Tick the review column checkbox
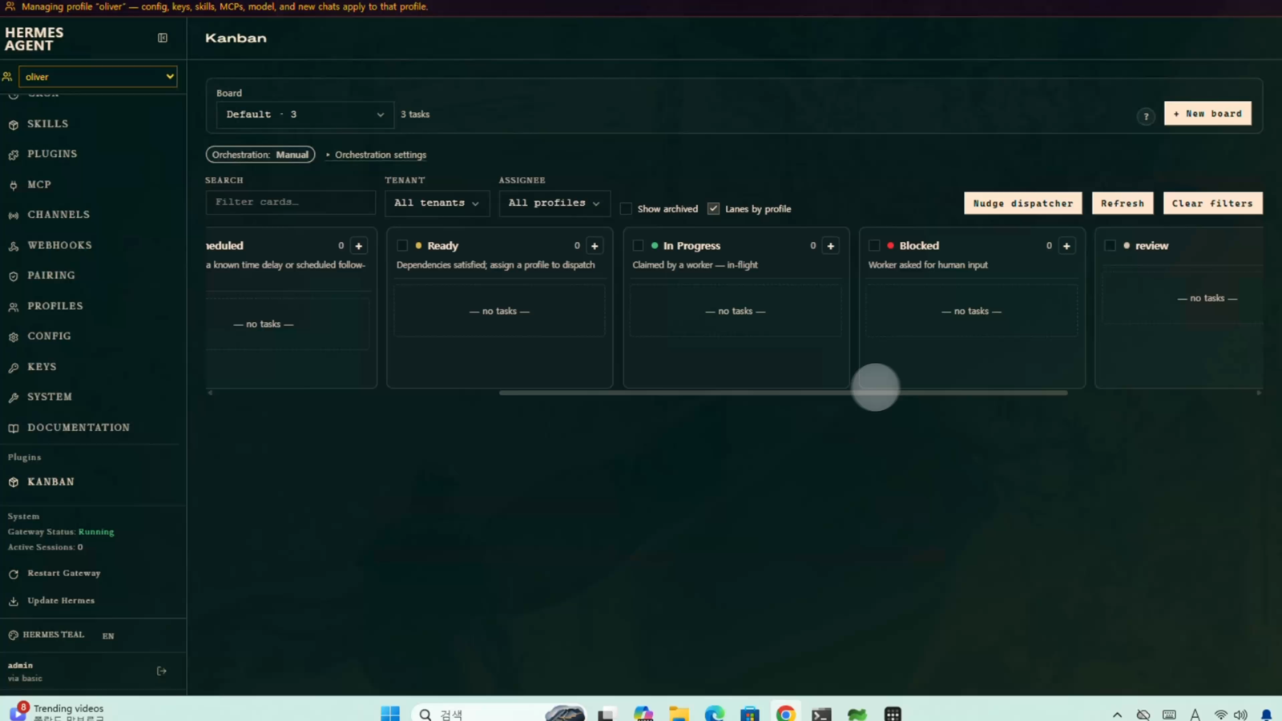 coord(1110,246)
